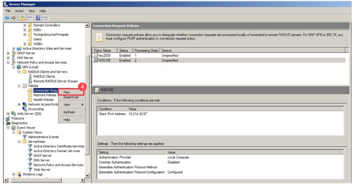Collapse the Policies tree node

[19, 86]
